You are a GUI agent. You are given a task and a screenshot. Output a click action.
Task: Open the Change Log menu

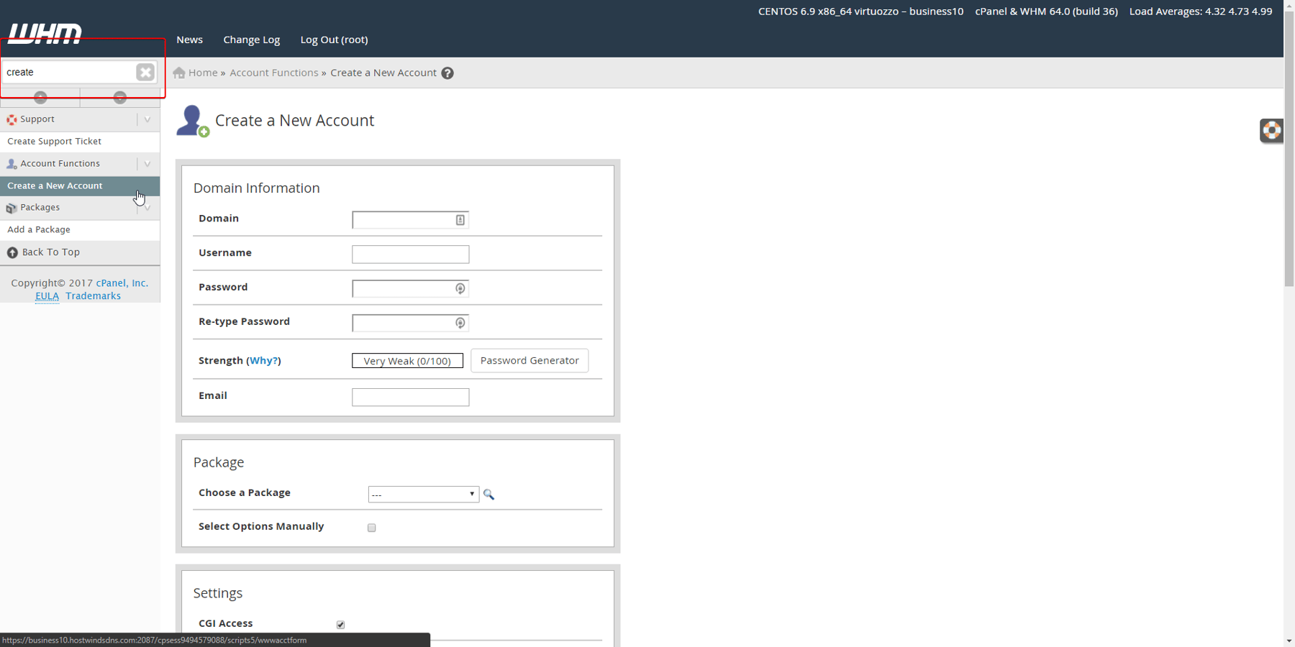[251, 40]
